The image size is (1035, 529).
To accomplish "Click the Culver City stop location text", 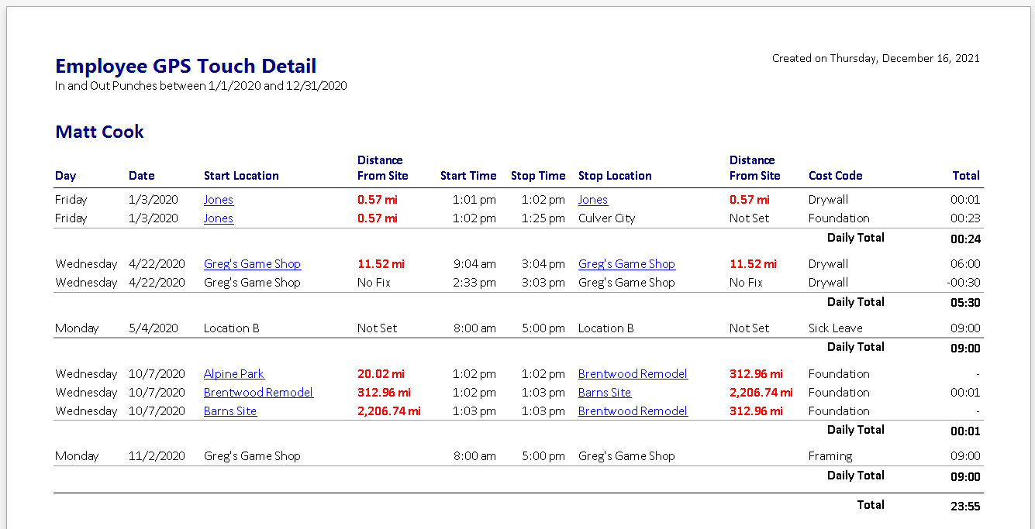I will pos(606,218).
